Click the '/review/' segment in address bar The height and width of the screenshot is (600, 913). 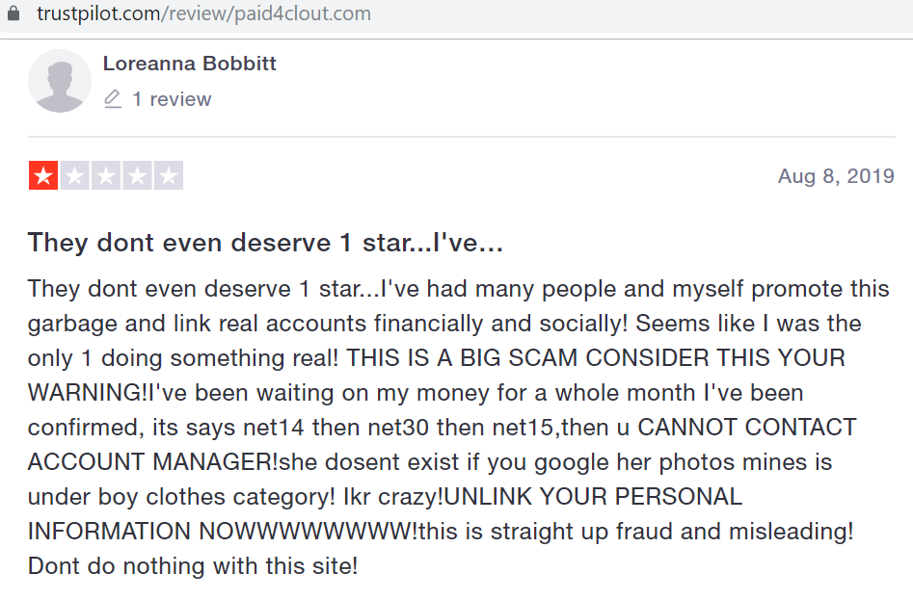pos(198,13)
